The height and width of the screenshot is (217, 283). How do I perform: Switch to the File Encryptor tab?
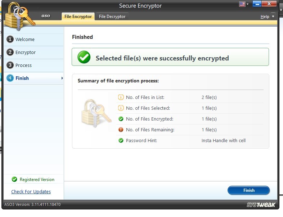point(78,17)
